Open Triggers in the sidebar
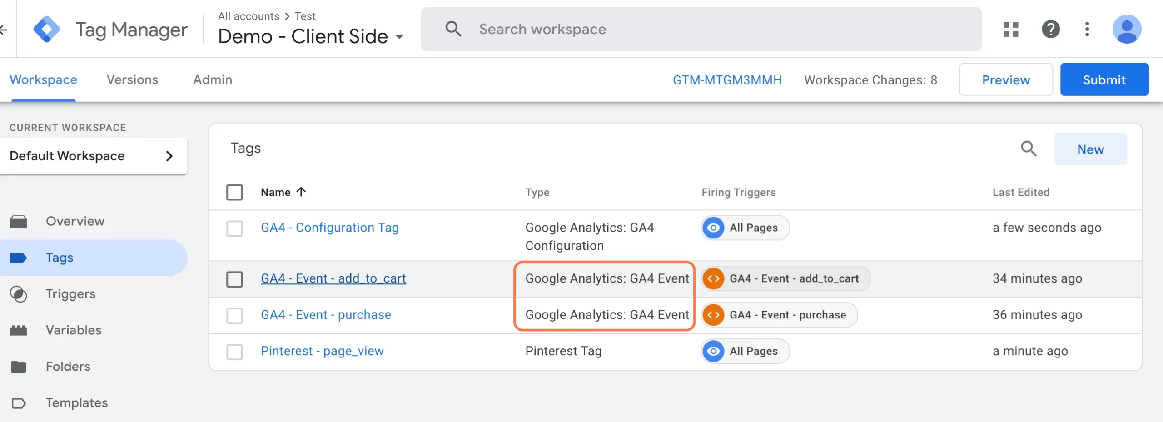The width and height of the screenshot is (1163, 422). [70, 294]
